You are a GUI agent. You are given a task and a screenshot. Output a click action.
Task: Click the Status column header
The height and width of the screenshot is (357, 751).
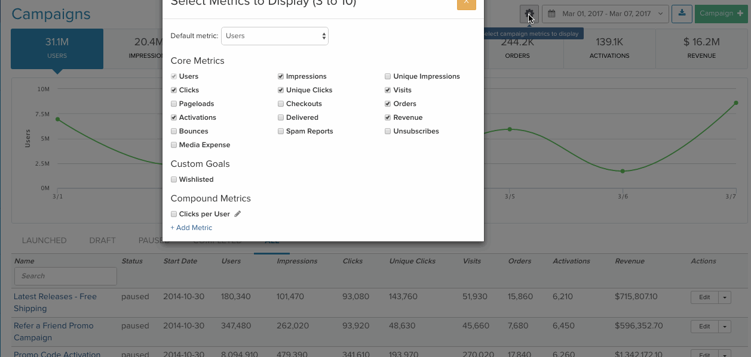tap(132, 261)
